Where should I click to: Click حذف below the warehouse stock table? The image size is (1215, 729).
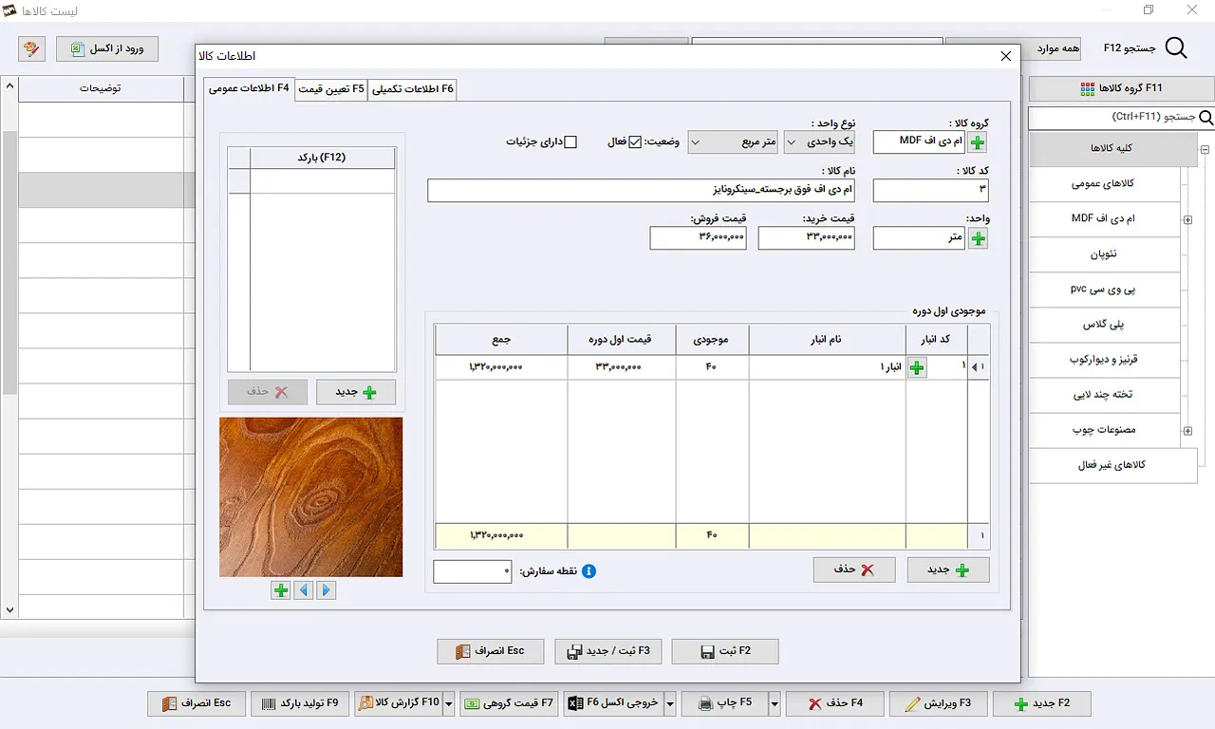tap(854, 570)
